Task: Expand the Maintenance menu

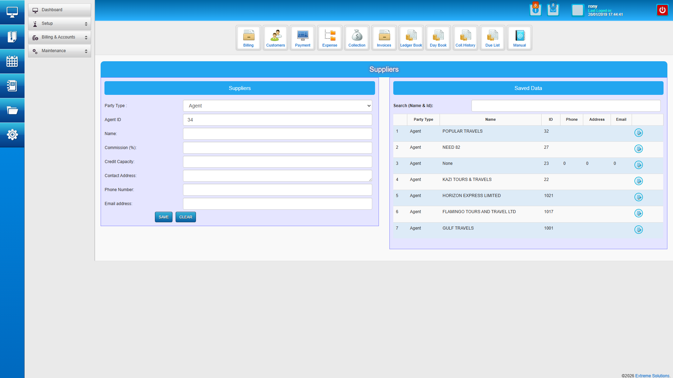Action: [60, 51]
